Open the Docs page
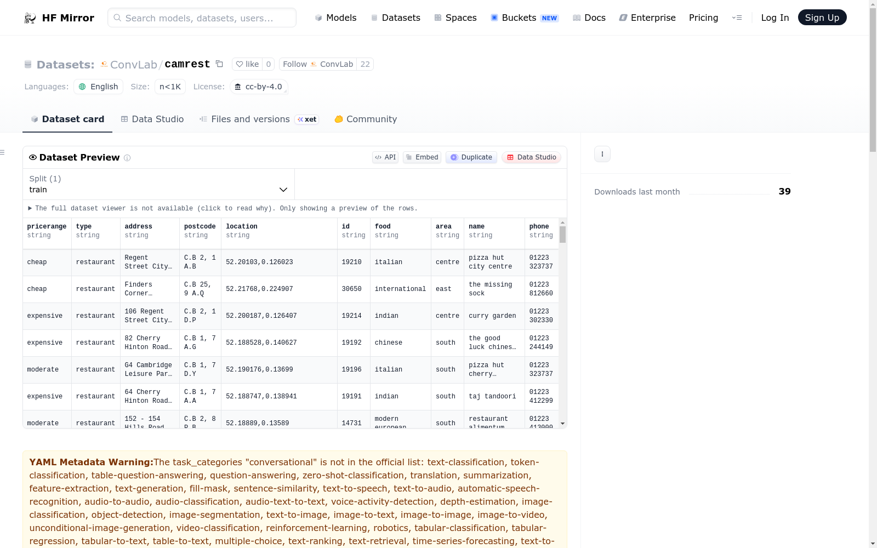 [589, 18]
